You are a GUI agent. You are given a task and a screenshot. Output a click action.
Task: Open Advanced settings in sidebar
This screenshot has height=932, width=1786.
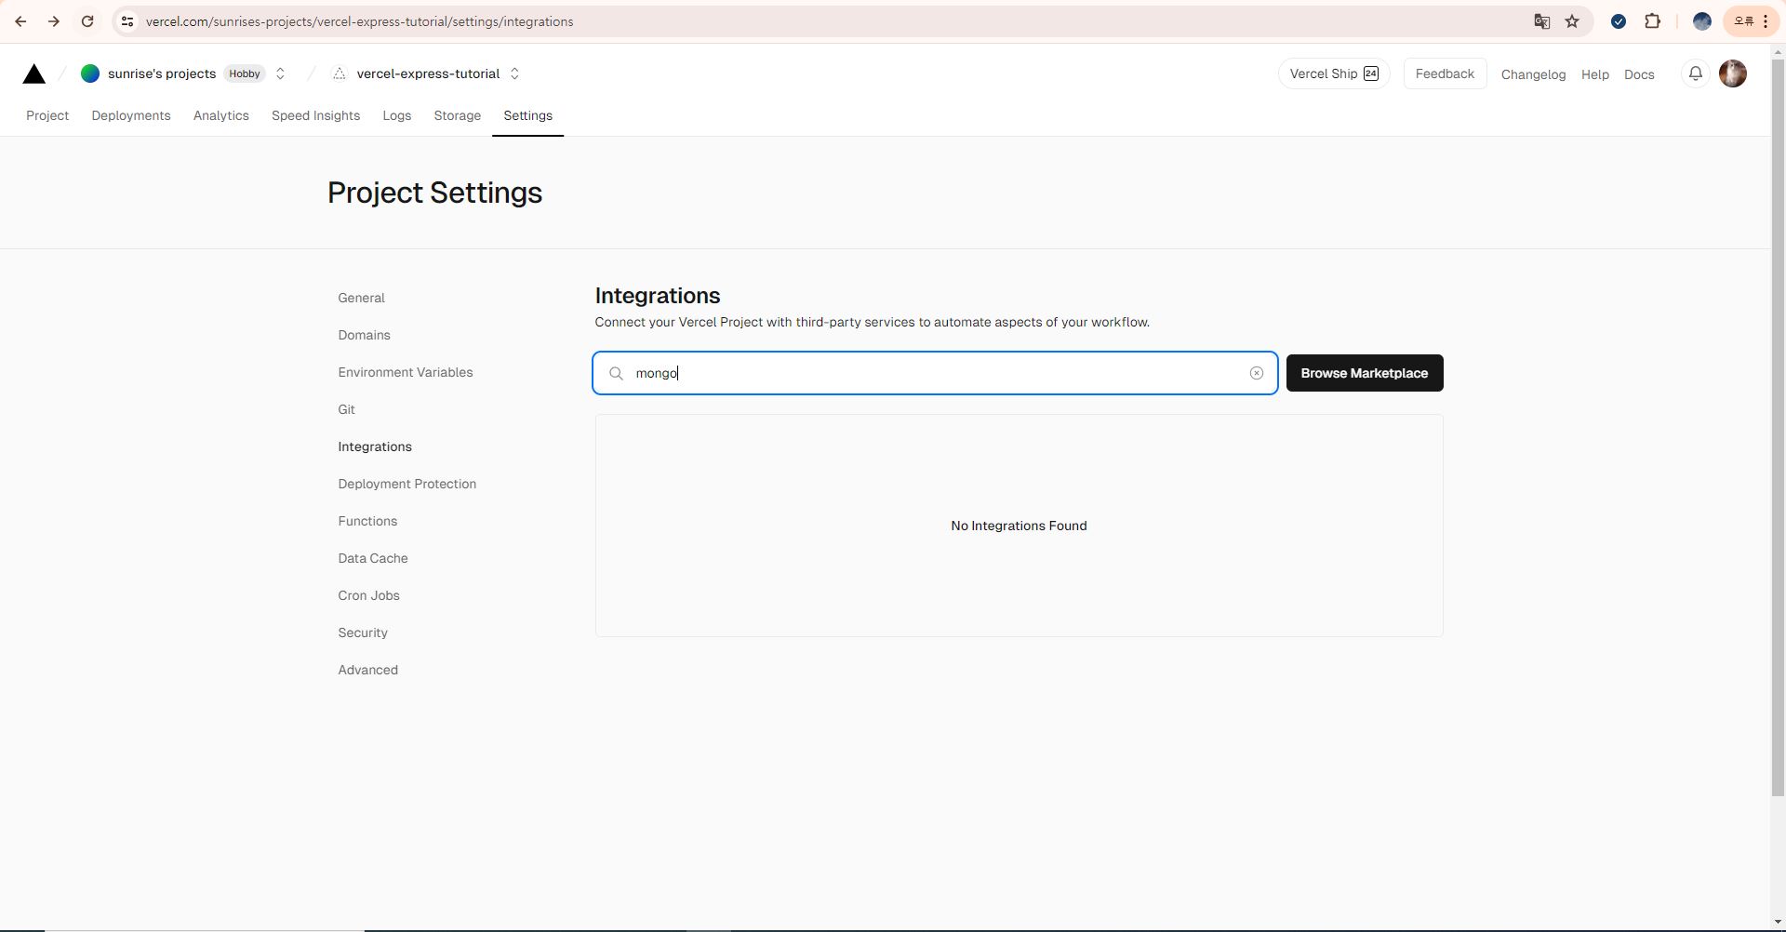(x=368, y=670)
